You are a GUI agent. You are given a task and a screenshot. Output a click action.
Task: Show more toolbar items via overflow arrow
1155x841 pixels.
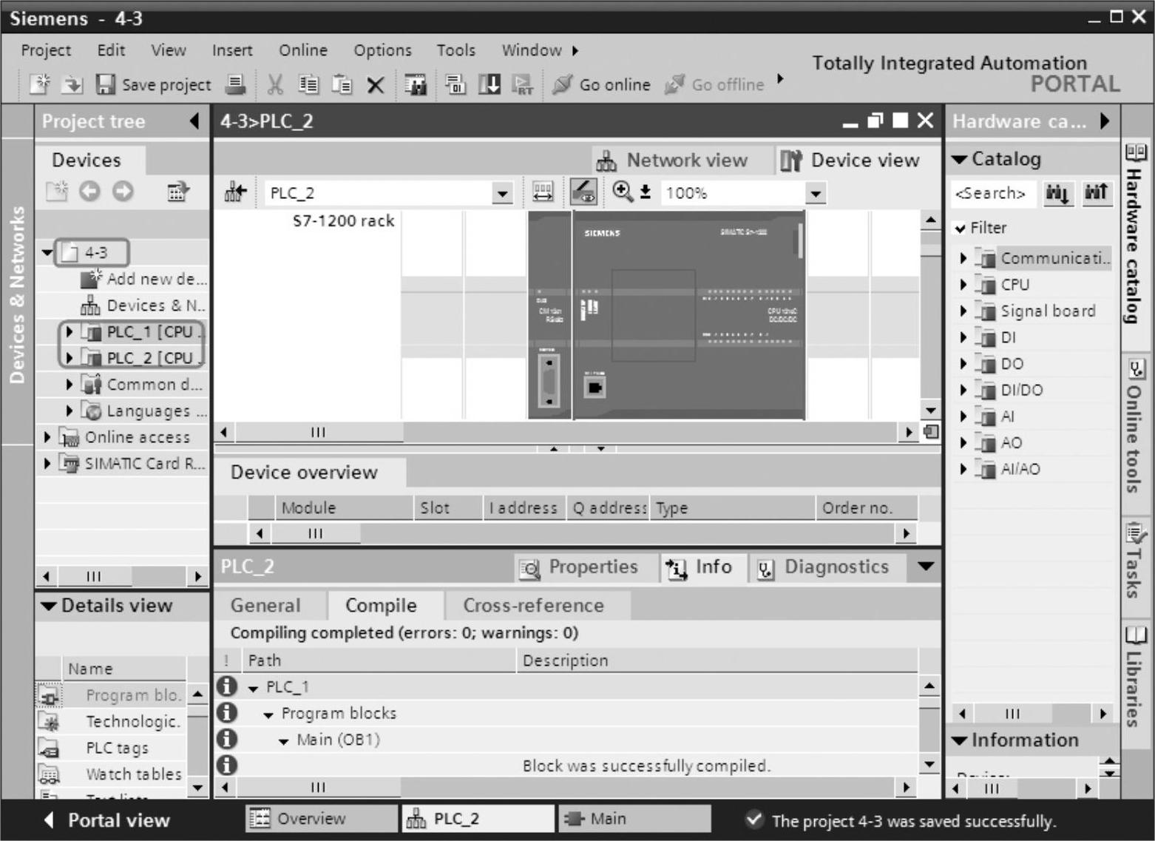[x=780, y=78]
